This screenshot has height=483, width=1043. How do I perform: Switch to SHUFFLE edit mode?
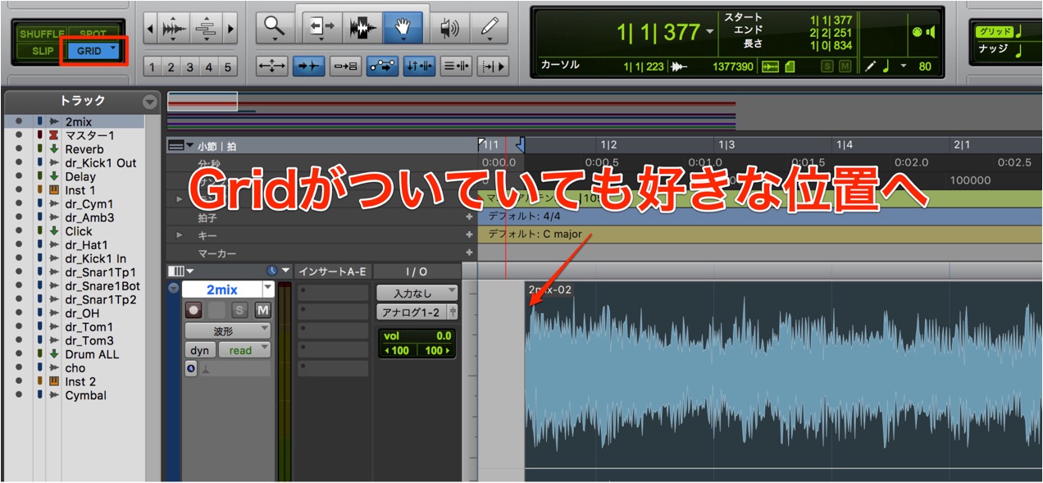tap(42, 34)
